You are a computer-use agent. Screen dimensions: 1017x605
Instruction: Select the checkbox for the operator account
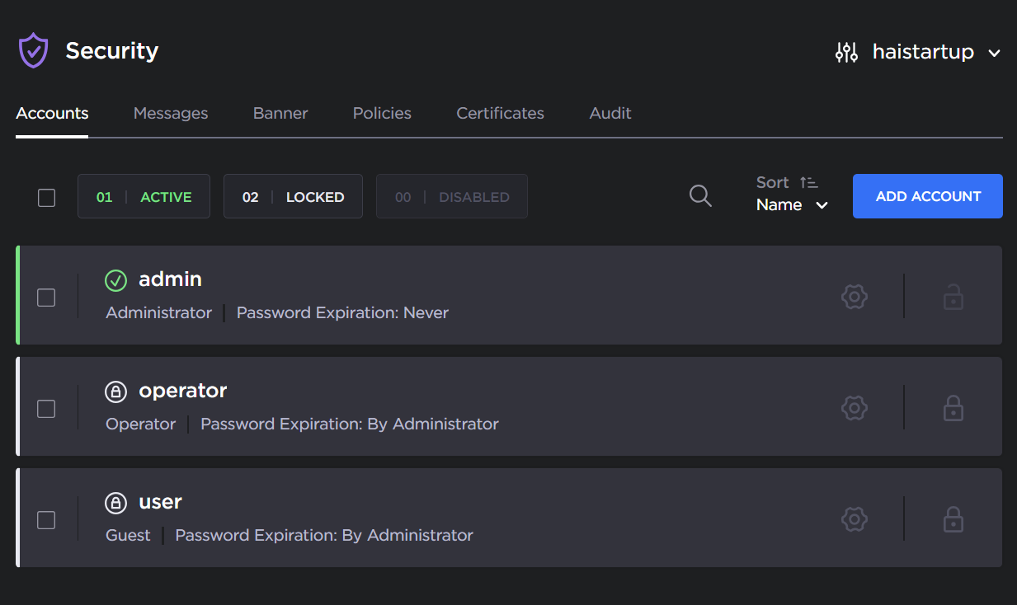pyautogui.click(x=46, y=409)
